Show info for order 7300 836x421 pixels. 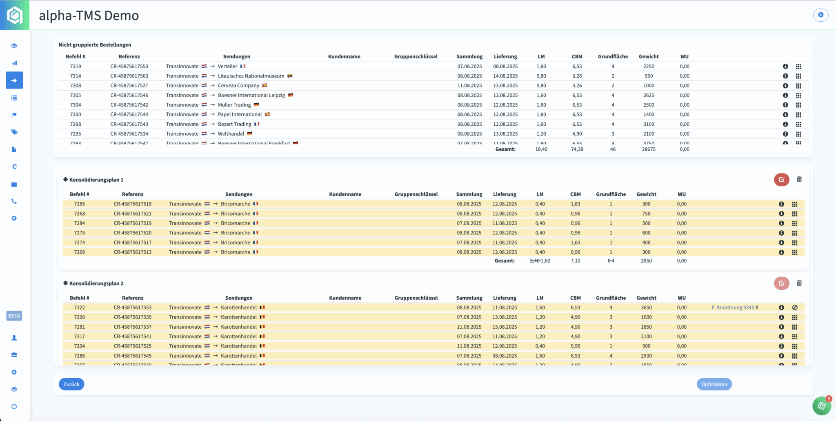click(785, 114)
